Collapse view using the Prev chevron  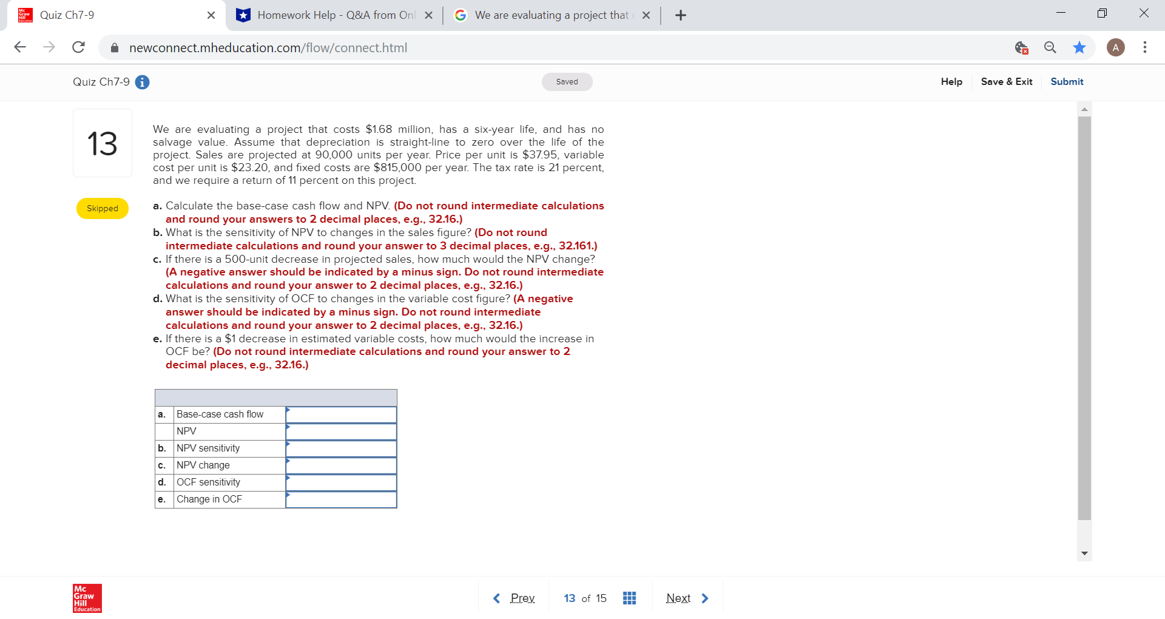click(496, 598)
